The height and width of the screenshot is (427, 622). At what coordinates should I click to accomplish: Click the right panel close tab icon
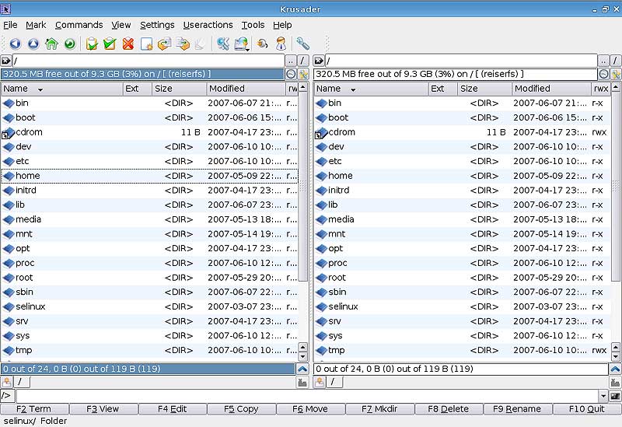click(x=615, y=383)
